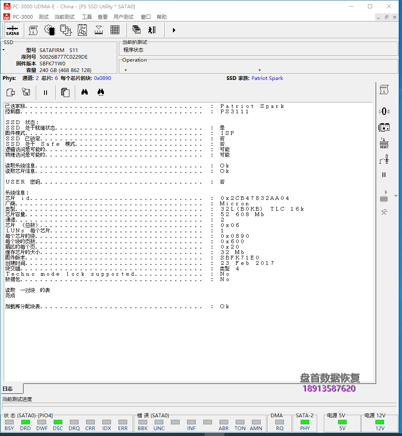Open the 查看 menu

pos(102,17)
